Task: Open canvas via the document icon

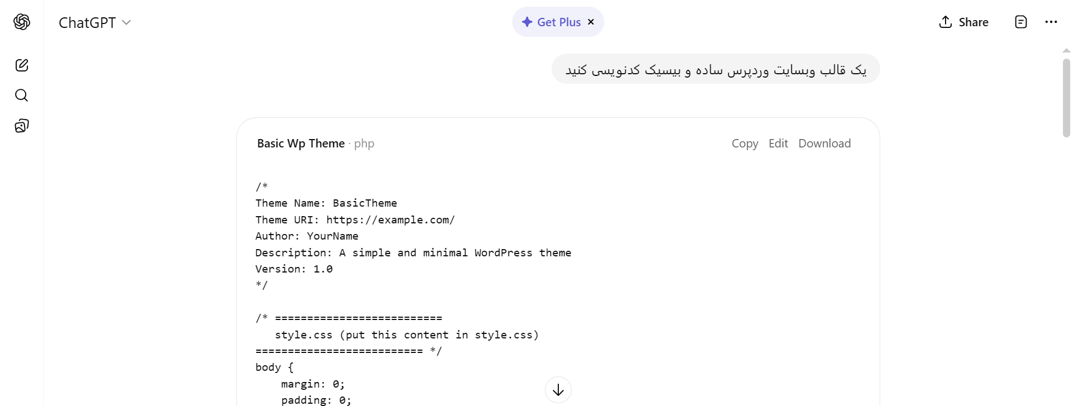Action: pyautogui.click(x=1021, y=22)
